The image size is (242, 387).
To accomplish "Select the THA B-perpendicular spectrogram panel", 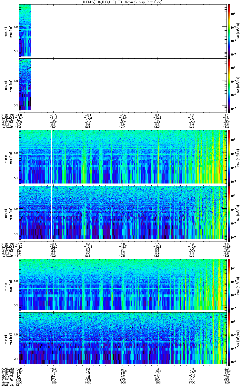I will [x=122, y=31].
